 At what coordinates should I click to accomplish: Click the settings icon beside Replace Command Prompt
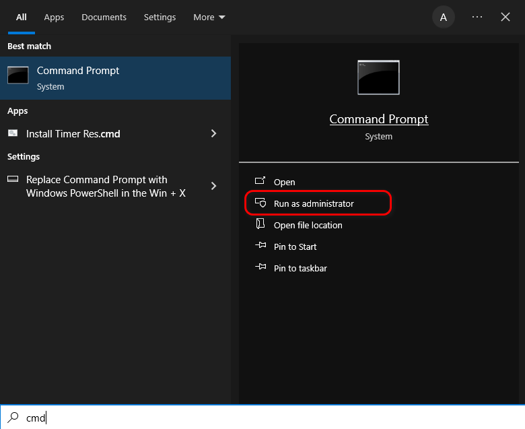click(13, 180)
